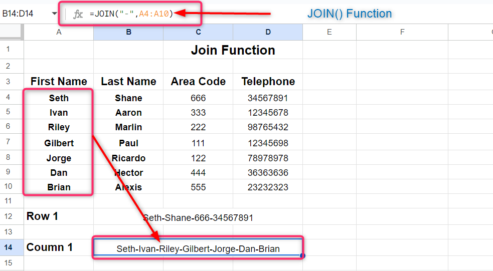Select the Telephone header cell

(x=268, y=82)
